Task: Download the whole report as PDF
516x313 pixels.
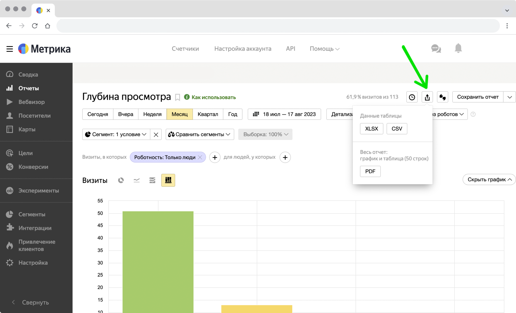Action: click(x=370, y=171)
